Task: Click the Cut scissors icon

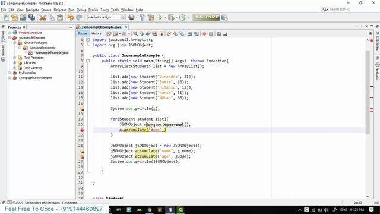Action: tap(43, 17)
